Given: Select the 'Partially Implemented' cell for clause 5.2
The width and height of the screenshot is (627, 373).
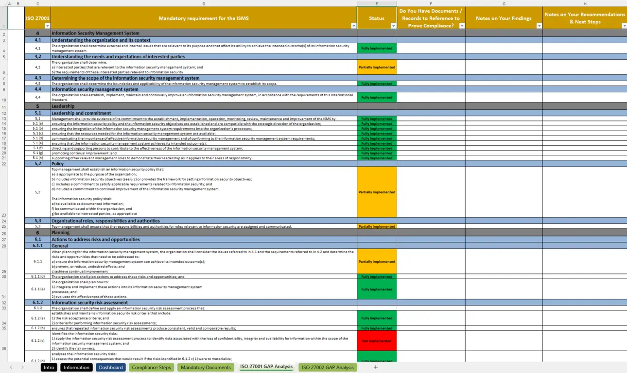Looking at the screenshot, I should (377, 192).
